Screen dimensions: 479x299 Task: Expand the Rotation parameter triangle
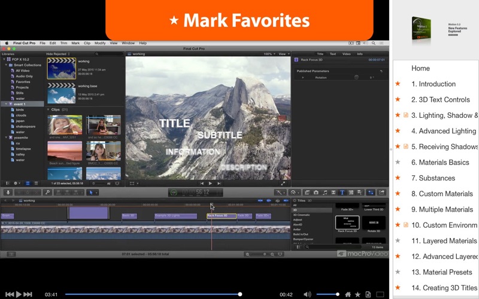coord(303,78)
